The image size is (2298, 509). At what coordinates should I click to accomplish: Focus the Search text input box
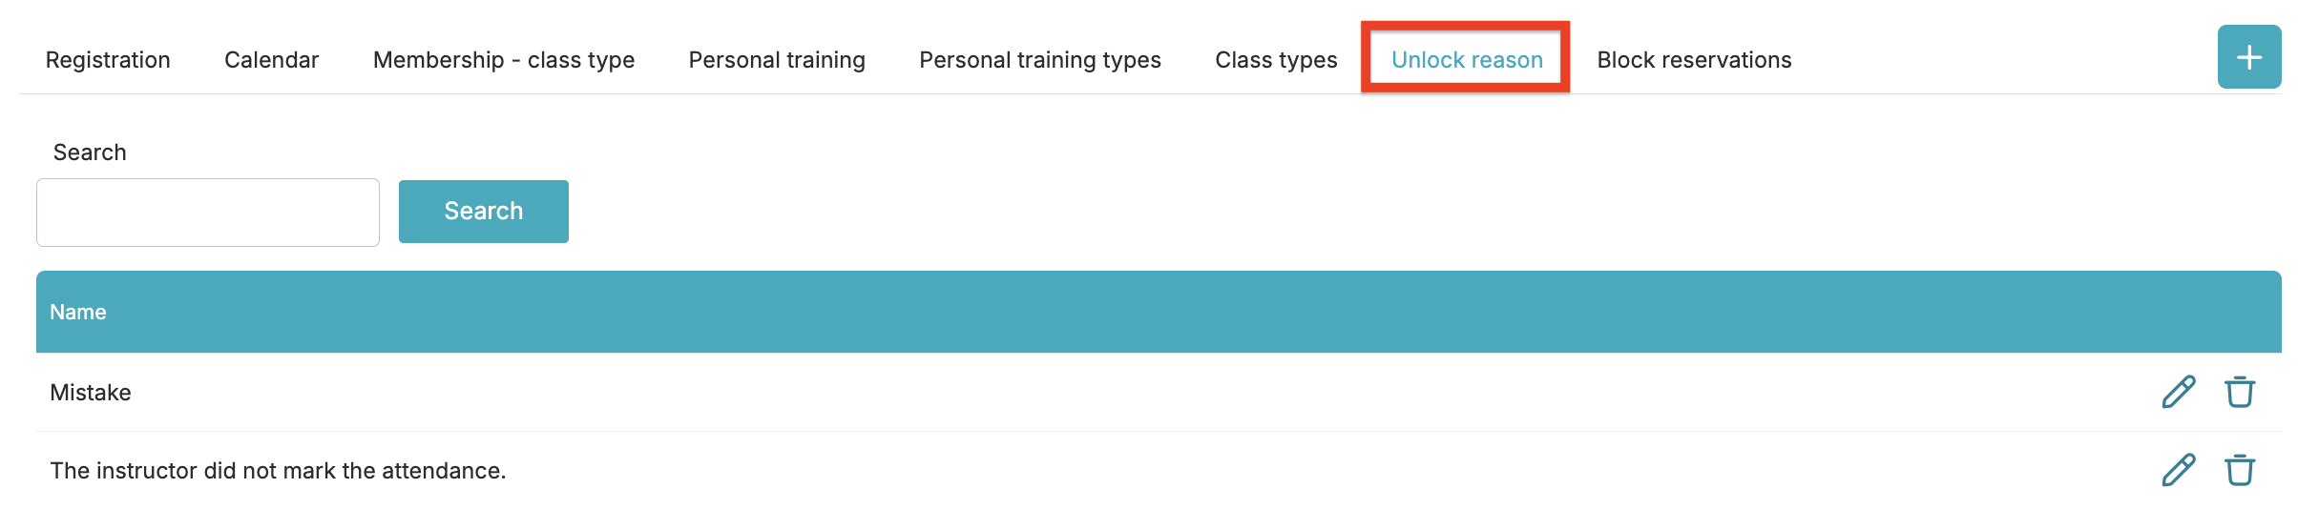[208, 213]
